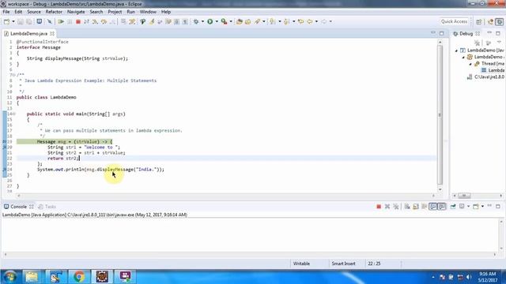Click the green Run toolbar icon
The image size is (506, 284).
(x=210, y=21)
